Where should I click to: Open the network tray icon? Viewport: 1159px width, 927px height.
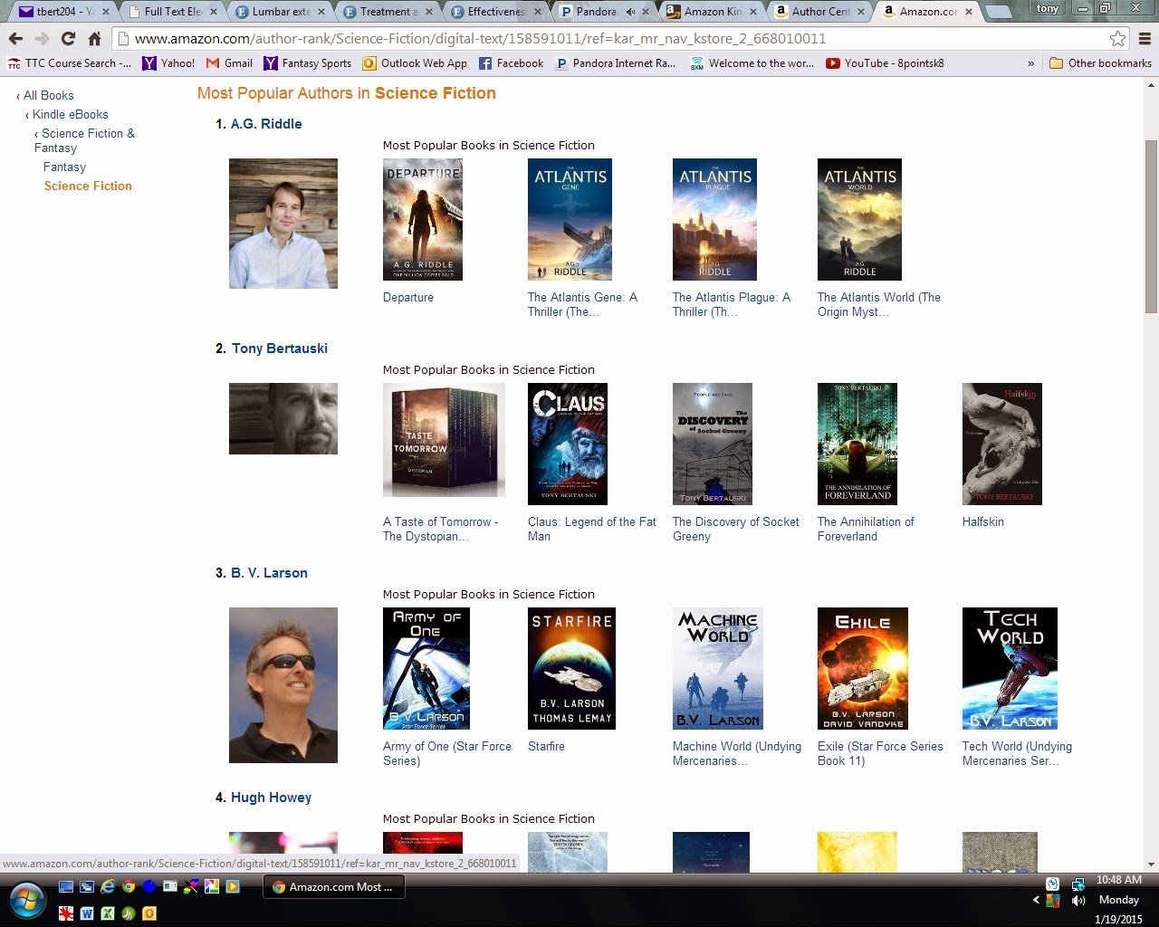(x=1078, y=884)
